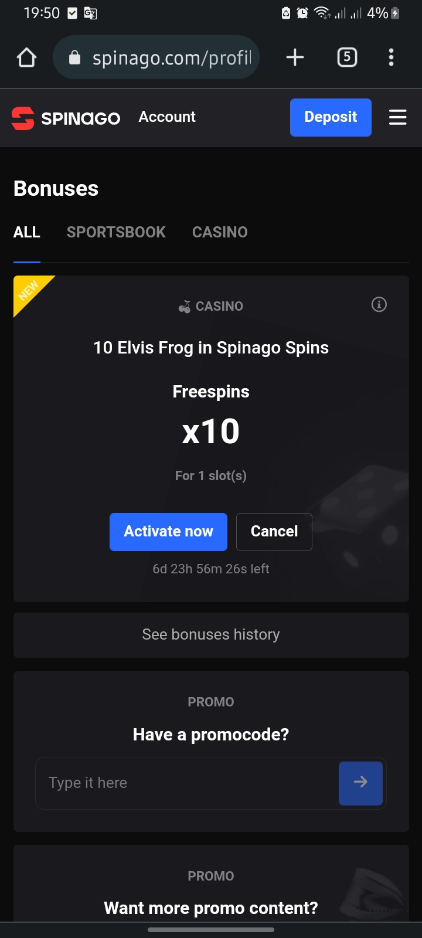This screenshot has height=938, width=422.
Task: Open the hamburger navigation menu
Action: pos(397,117)
